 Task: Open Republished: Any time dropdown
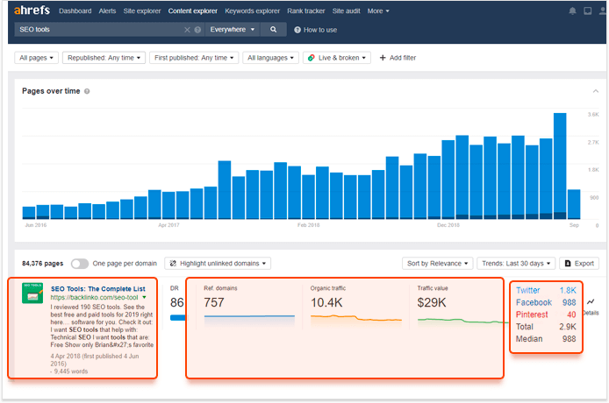pyautogui.click(x=104, y=58)
